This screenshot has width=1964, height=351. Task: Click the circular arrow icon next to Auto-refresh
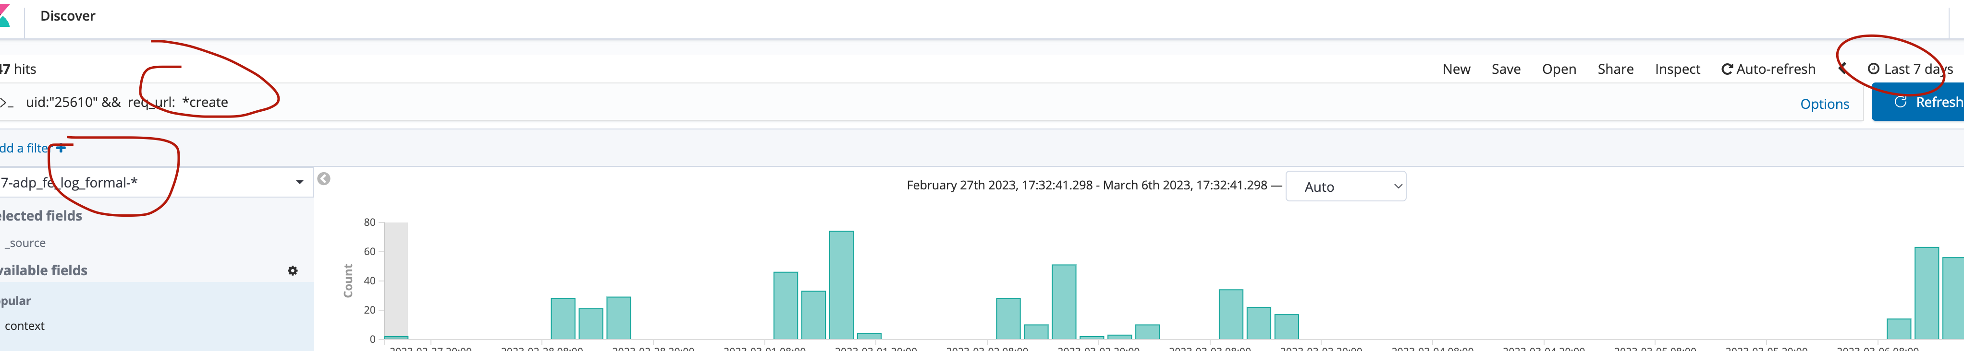(1727, 69)
